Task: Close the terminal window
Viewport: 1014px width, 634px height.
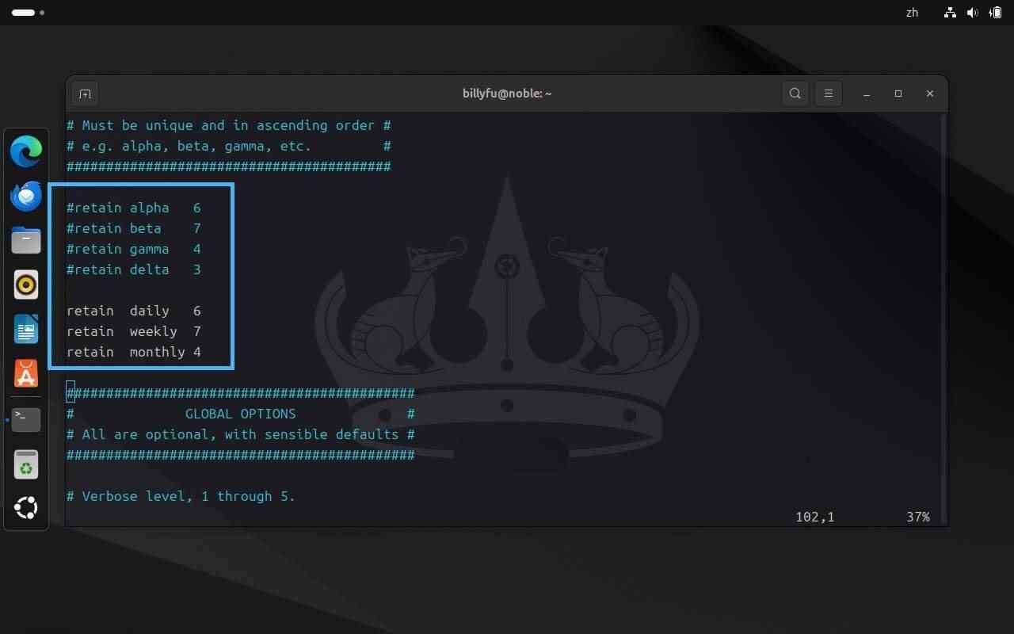Action: click(x=930, y=94)
